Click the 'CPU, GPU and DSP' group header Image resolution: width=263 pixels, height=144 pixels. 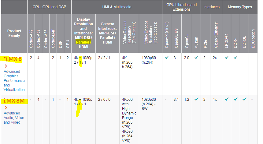[49, 7]
